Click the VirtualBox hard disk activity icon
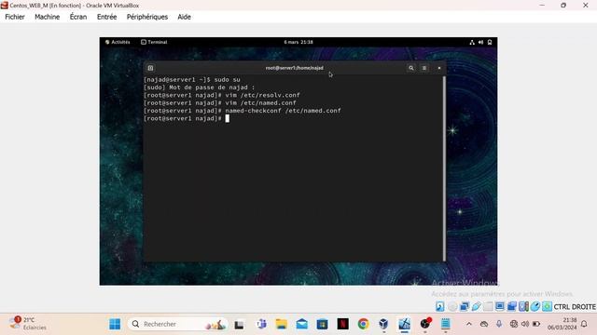This screenshot has height=335, width=597. (x=439, y=306)
